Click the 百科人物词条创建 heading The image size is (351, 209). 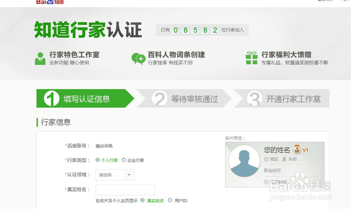(x=177, y=55)
